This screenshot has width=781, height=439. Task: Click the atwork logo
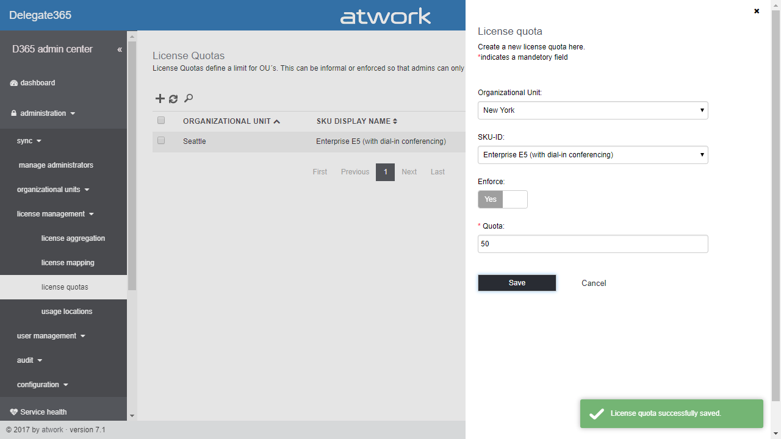pyautogui.click(x=386, y=16)
